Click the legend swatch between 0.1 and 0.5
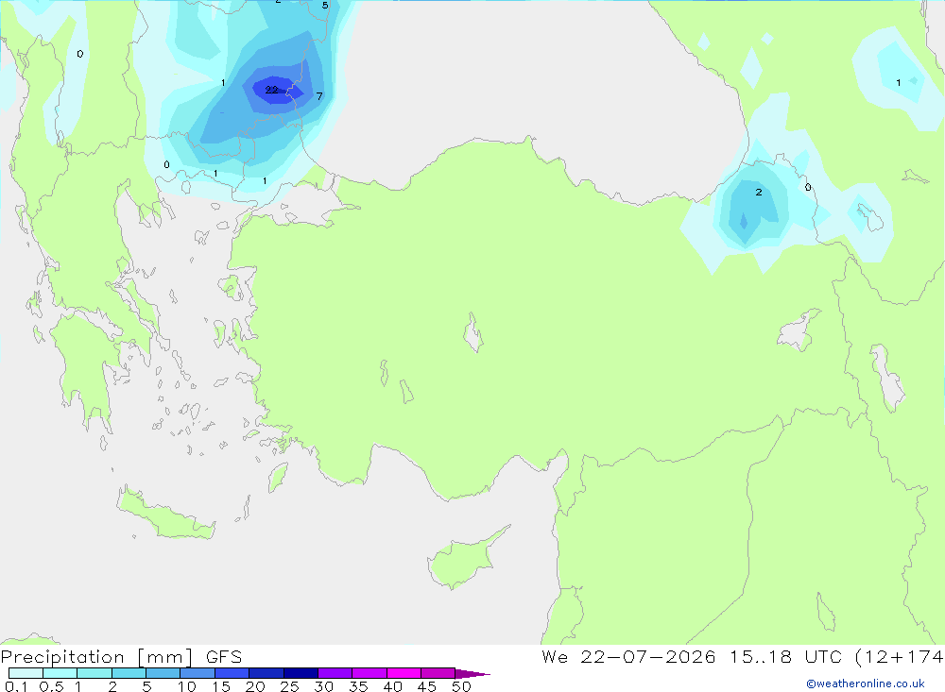Image resolution: width=945 pixels, height=692 pixels. tap(26, 673)
